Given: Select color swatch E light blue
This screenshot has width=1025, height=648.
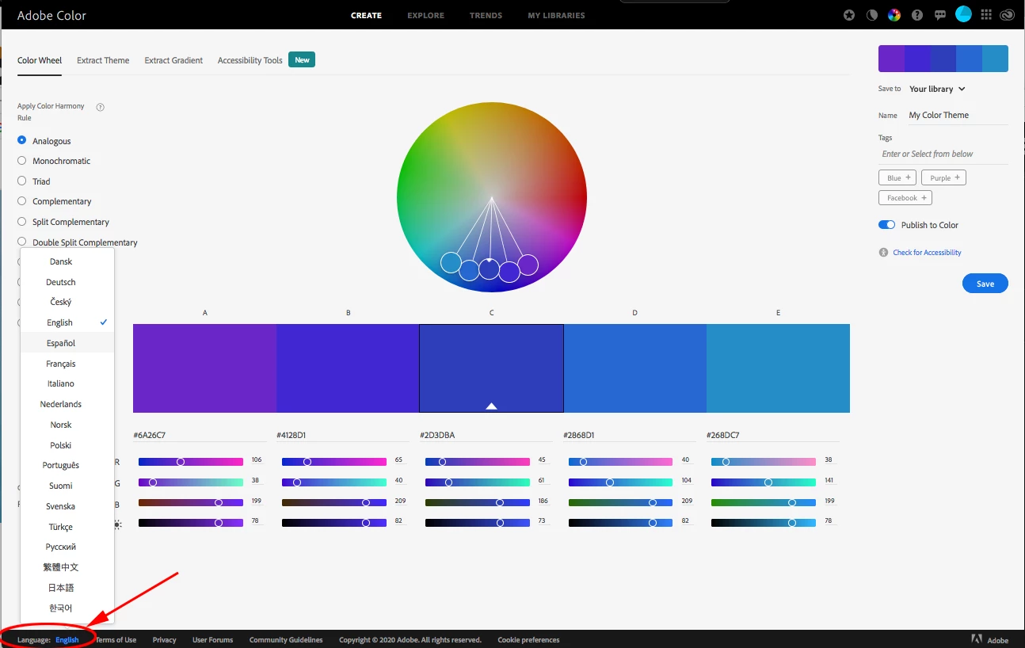Looking at the screenshot, I should 778,368.
